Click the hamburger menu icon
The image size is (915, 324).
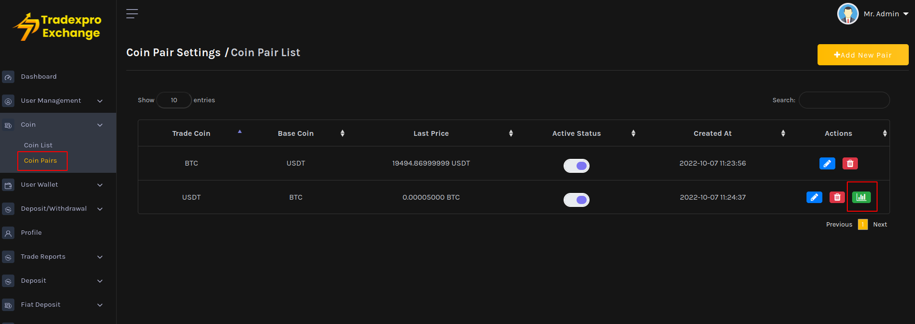click(x=132, y=14)
